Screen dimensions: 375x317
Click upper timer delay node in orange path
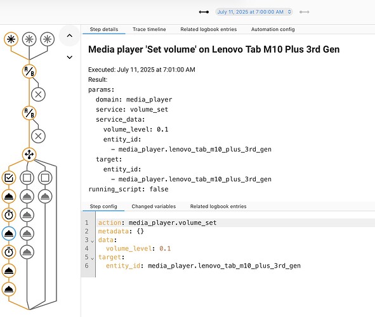coord(9,215)
